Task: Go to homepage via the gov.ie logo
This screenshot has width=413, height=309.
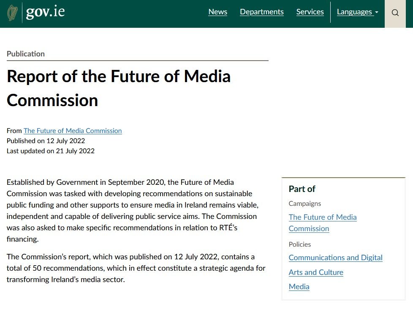Action: pos(45,11)
